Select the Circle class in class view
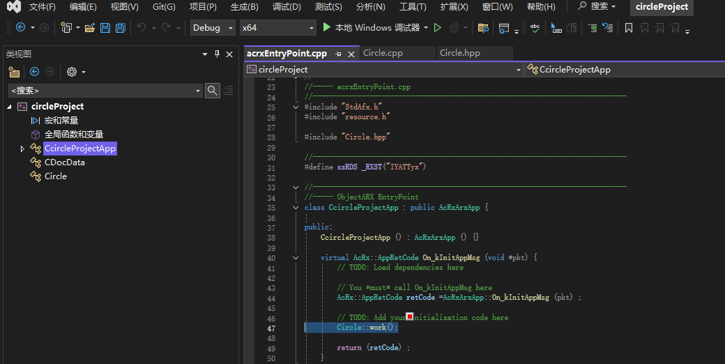This screenshot has width=725, height=364. pos(55,176)
